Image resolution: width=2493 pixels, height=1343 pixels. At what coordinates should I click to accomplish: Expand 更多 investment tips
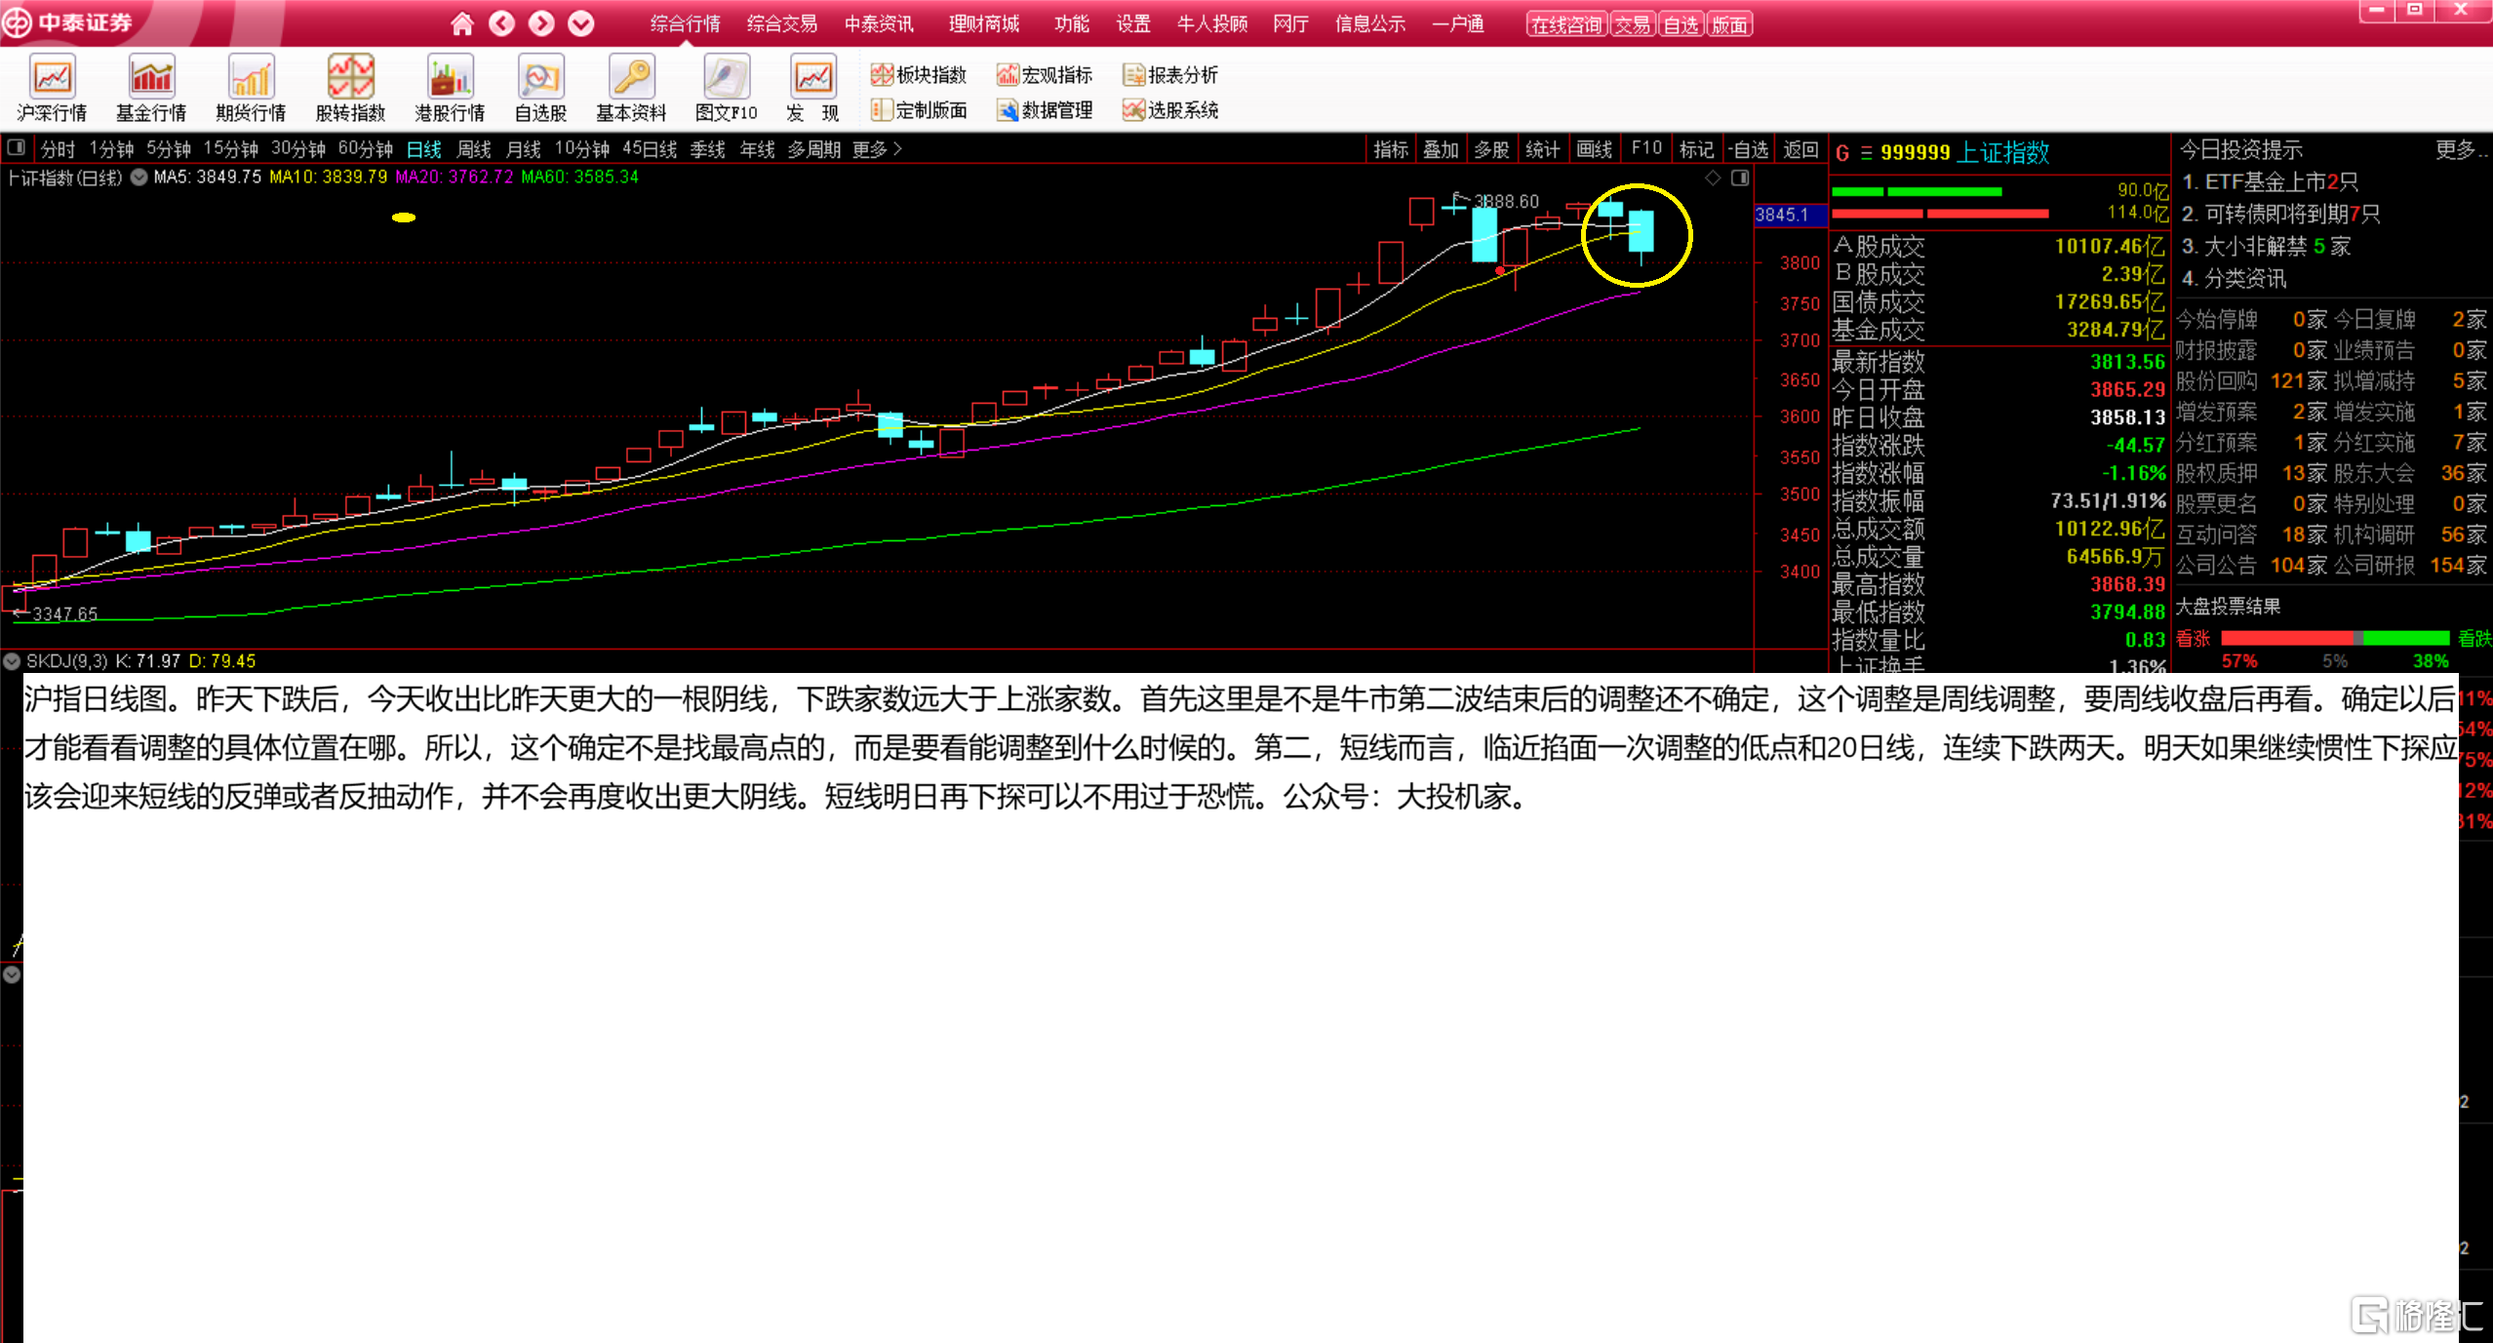[x=2460, y=149]
